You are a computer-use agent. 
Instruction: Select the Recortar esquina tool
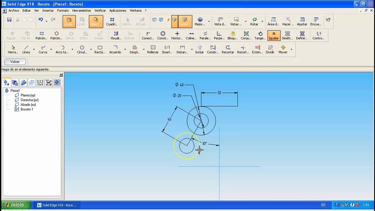point(243,50)
